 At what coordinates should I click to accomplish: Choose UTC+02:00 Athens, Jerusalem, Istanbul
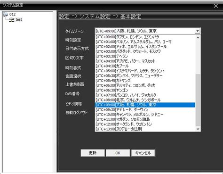(145, 47)
